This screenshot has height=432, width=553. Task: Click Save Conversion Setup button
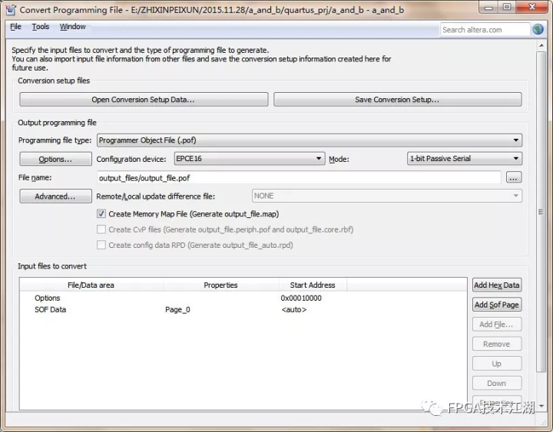[x=398, y=100]
